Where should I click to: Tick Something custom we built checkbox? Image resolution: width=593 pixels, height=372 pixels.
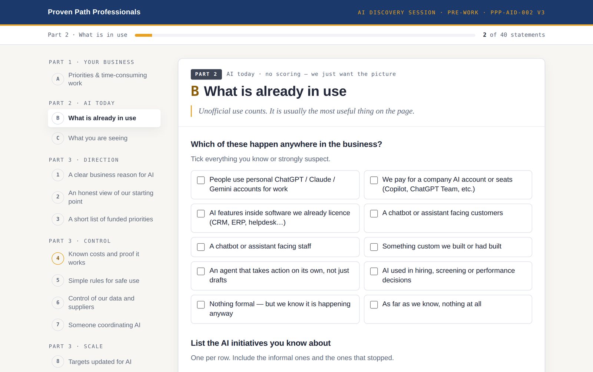(x=374, y=247)
